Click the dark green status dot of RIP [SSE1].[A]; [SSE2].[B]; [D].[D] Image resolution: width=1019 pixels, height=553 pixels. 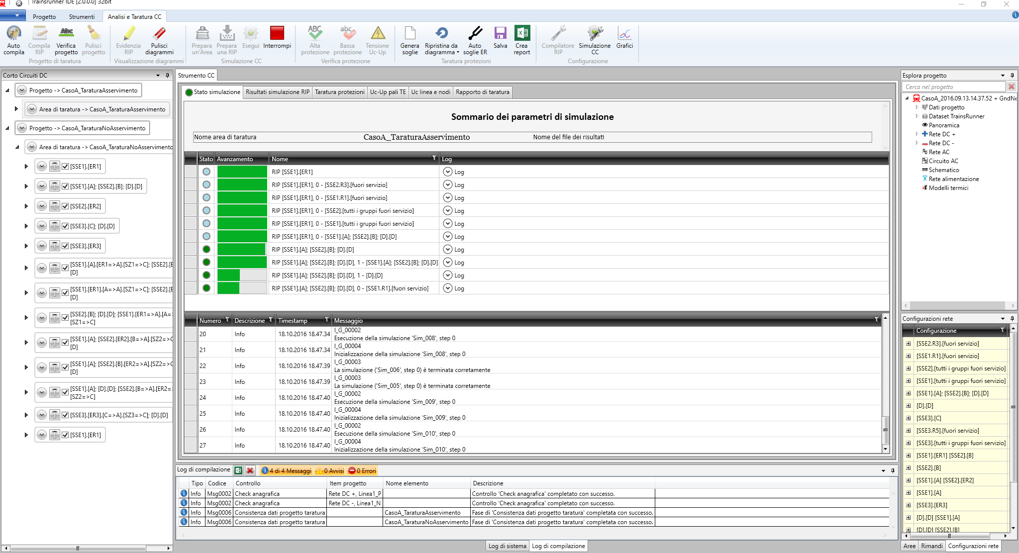point(206,249)
